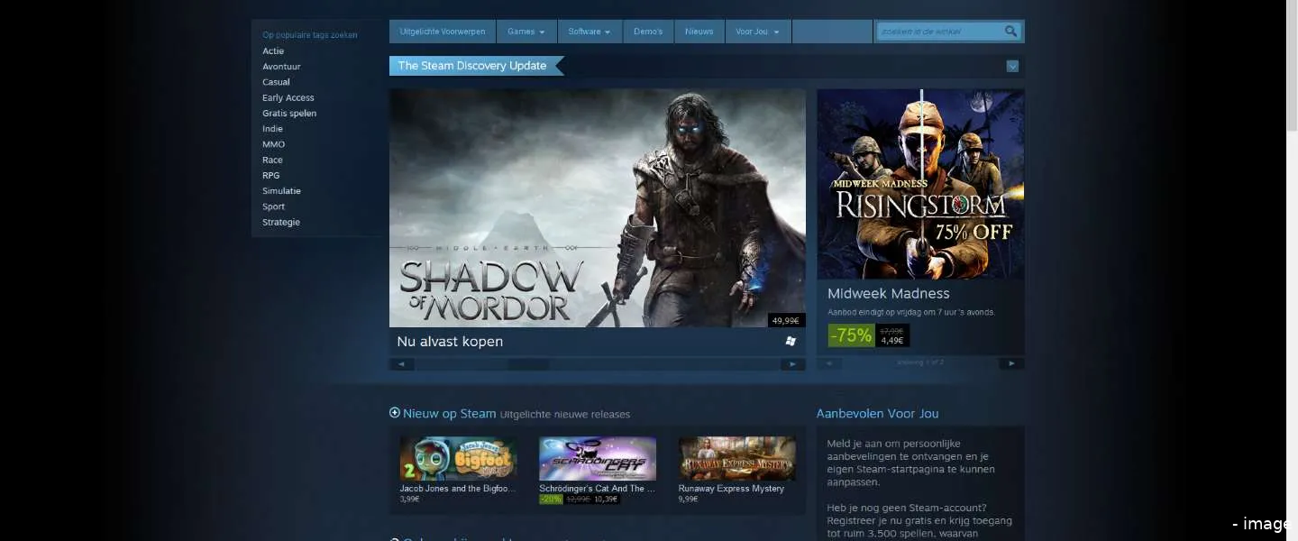Click the main carousel scrollbar handle

pyautogui.click(x=528, y=364)
